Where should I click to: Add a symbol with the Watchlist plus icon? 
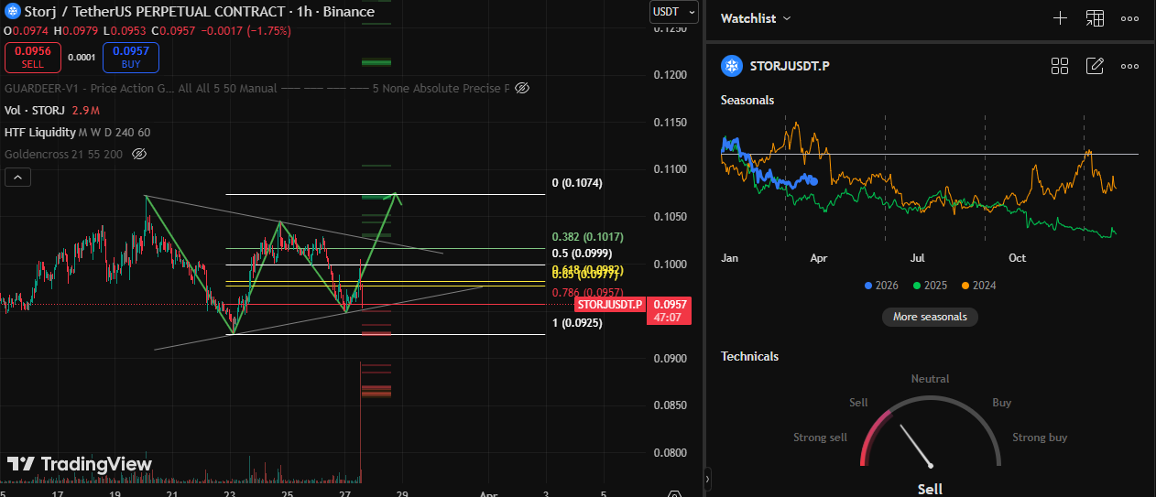[1060, 18]
